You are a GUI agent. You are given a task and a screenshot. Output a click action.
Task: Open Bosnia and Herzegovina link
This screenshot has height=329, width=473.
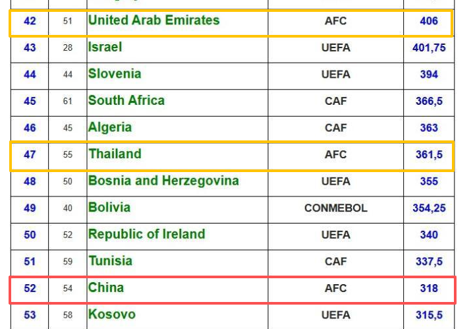(x=163, y=181)
